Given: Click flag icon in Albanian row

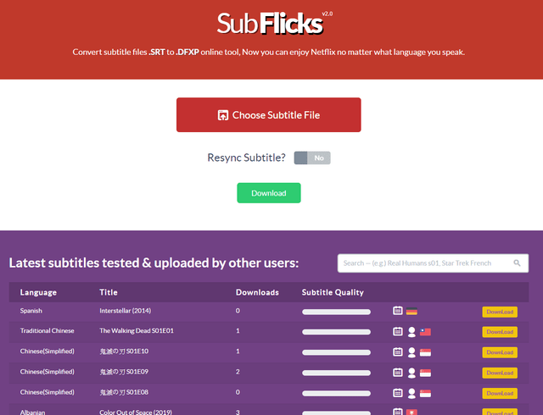Looking at the screenshot, I should click(x=411, y=412).
